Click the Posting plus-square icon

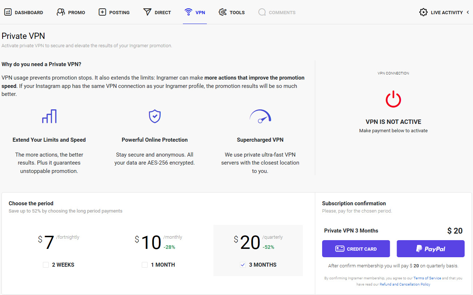tap(103, 12)
